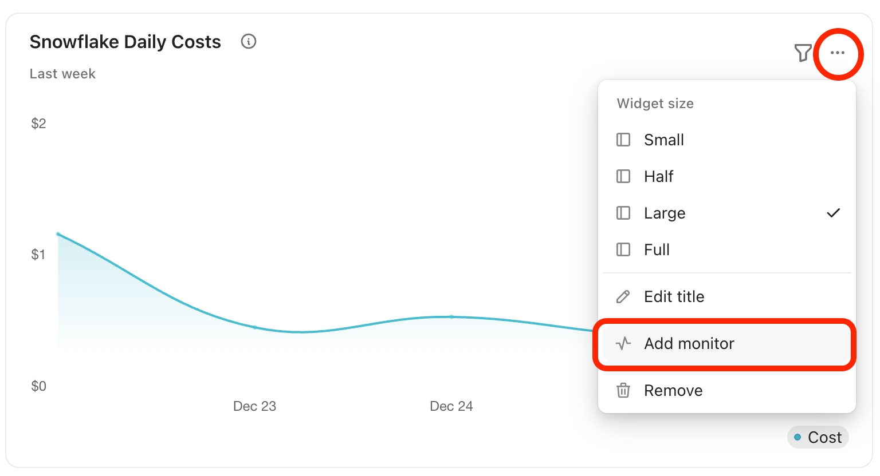
Task: Click the layout icon next to Full
Action: [623, 250]
